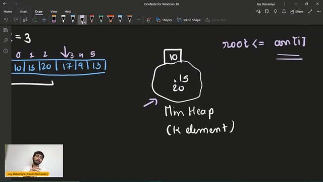Click the boxed 10 above the heap
Screen dimensions: 323x182
(173, 56)
